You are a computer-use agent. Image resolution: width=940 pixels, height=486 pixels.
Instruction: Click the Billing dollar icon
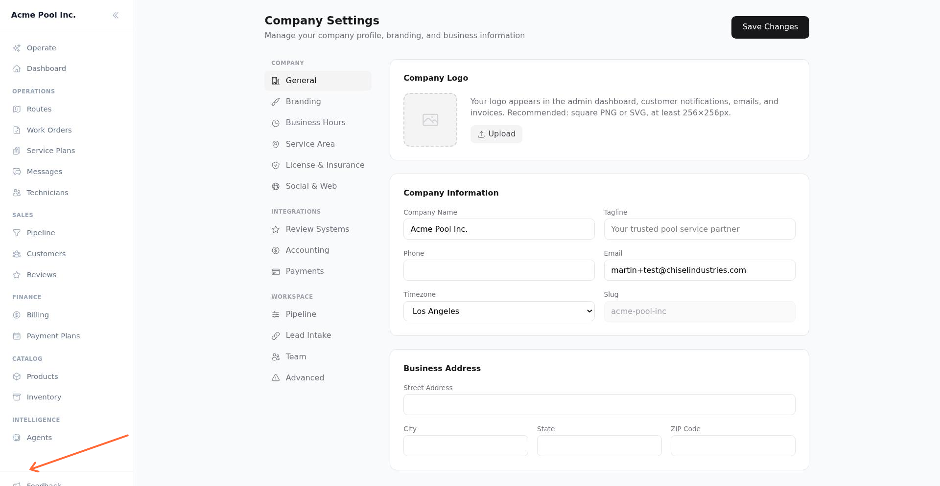click(17, 315)
